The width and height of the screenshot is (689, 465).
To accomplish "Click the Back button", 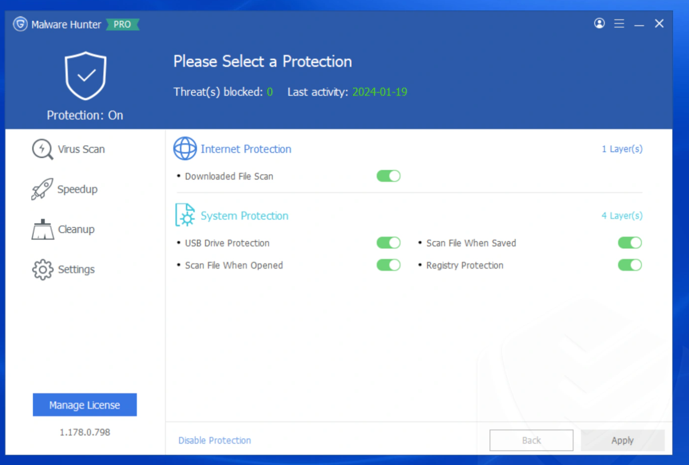I will [532, 440].
